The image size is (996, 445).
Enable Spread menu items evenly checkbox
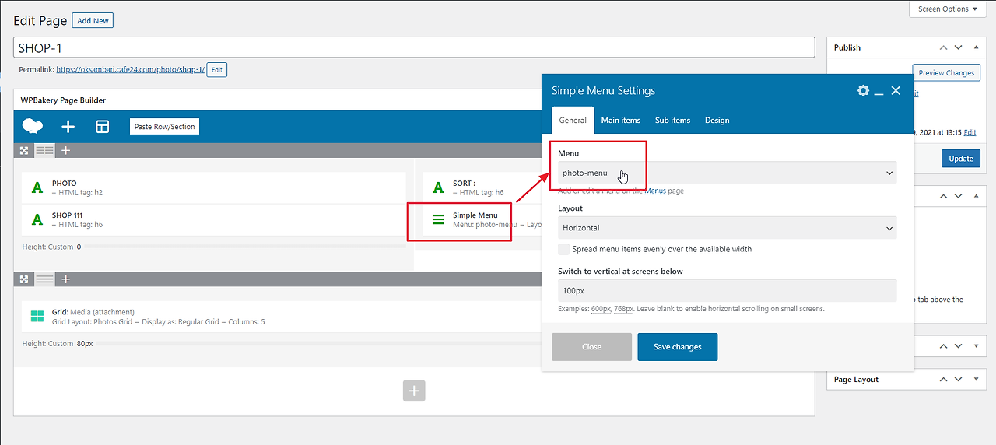(563, 249)
